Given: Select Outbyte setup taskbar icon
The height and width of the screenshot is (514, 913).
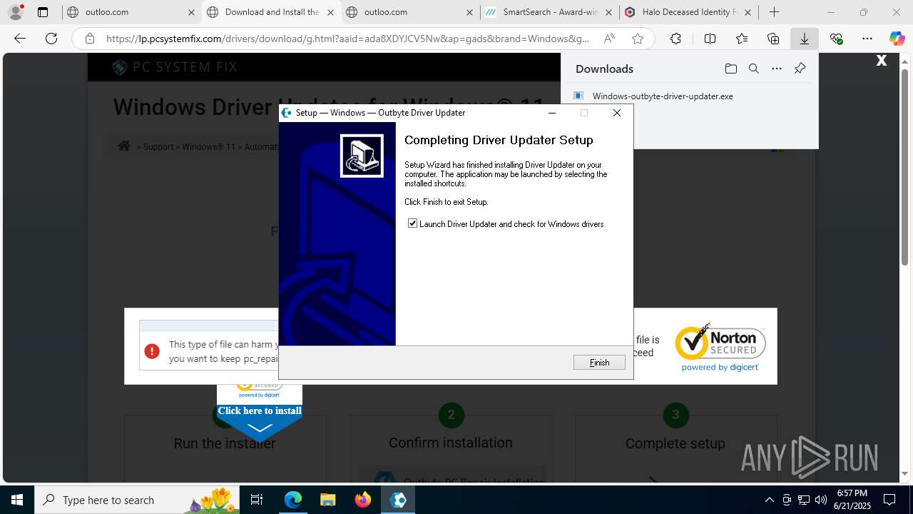Looking at the screenshot, I should pos(398,500).
